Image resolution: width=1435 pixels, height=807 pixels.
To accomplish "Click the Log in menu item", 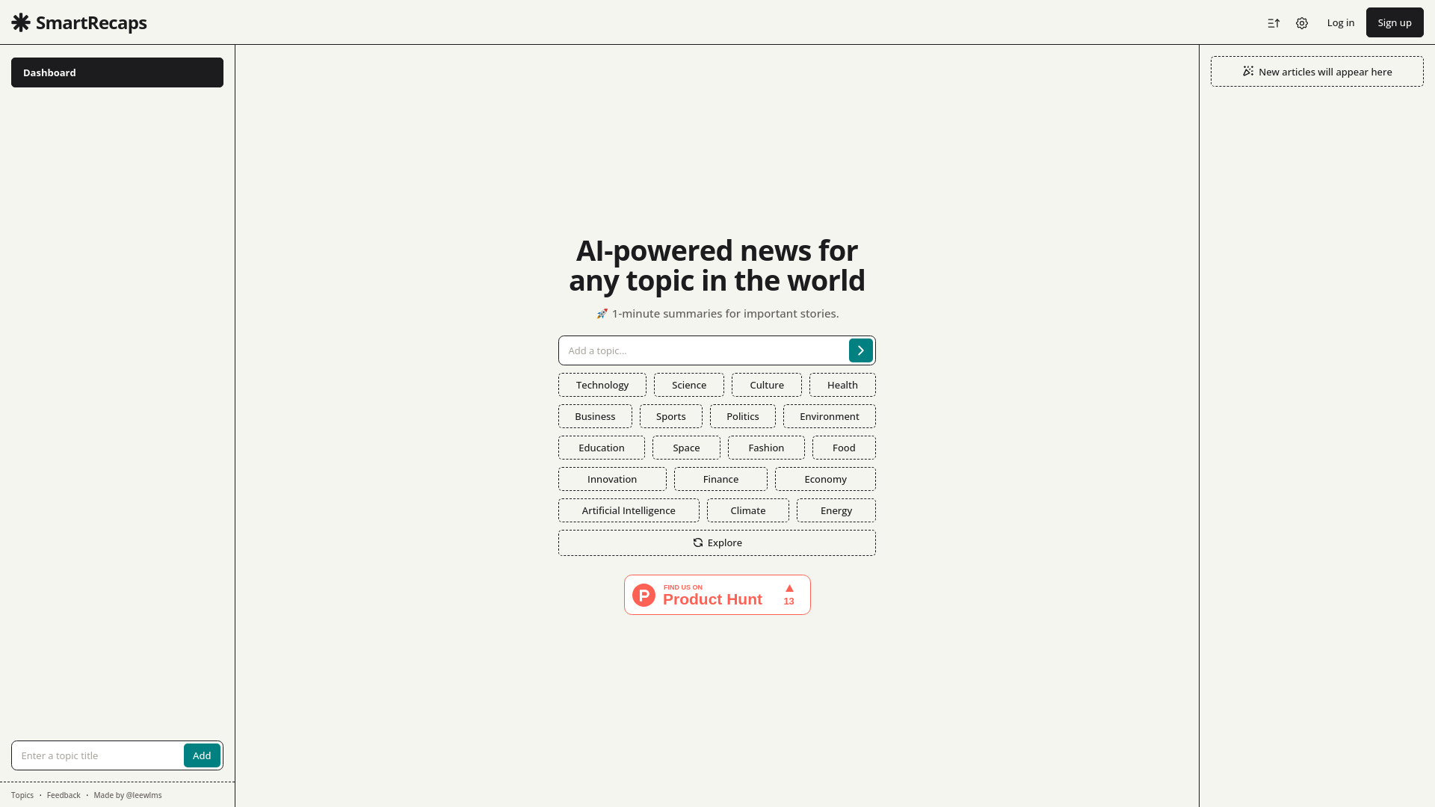I will tap(1340, 22).
